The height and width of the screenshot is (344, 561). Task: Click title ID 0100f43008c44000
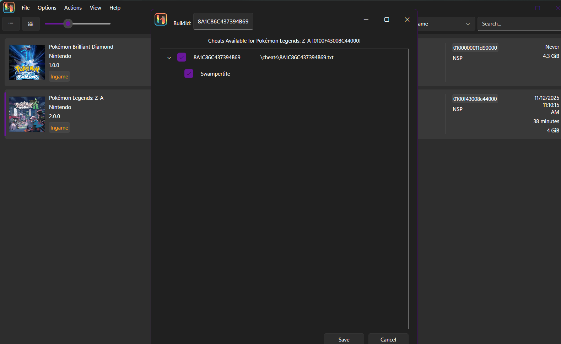(475, 99)
